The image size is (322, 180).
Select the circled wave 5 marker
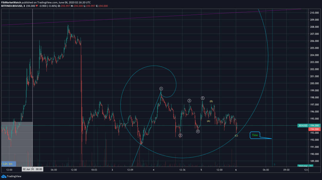202,98
